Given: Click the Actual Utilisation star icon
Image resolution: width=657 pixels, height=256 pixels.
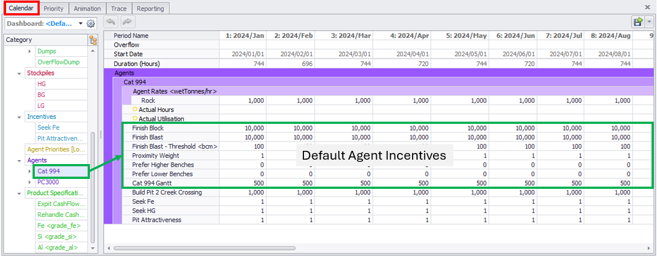Looking at the screenshot, I should point(135,119).
